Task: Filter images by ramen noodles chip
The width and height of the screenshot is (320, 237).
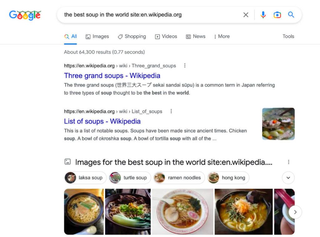Action: [x=179, y=178]
